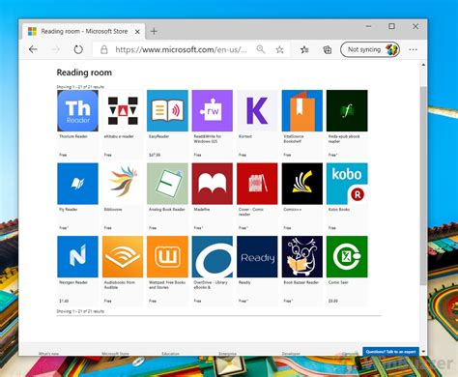This screenshot has height=377, width=458.
Task: Open the Book Bazaar Reader owl icon
Action: tap(302, 256)
